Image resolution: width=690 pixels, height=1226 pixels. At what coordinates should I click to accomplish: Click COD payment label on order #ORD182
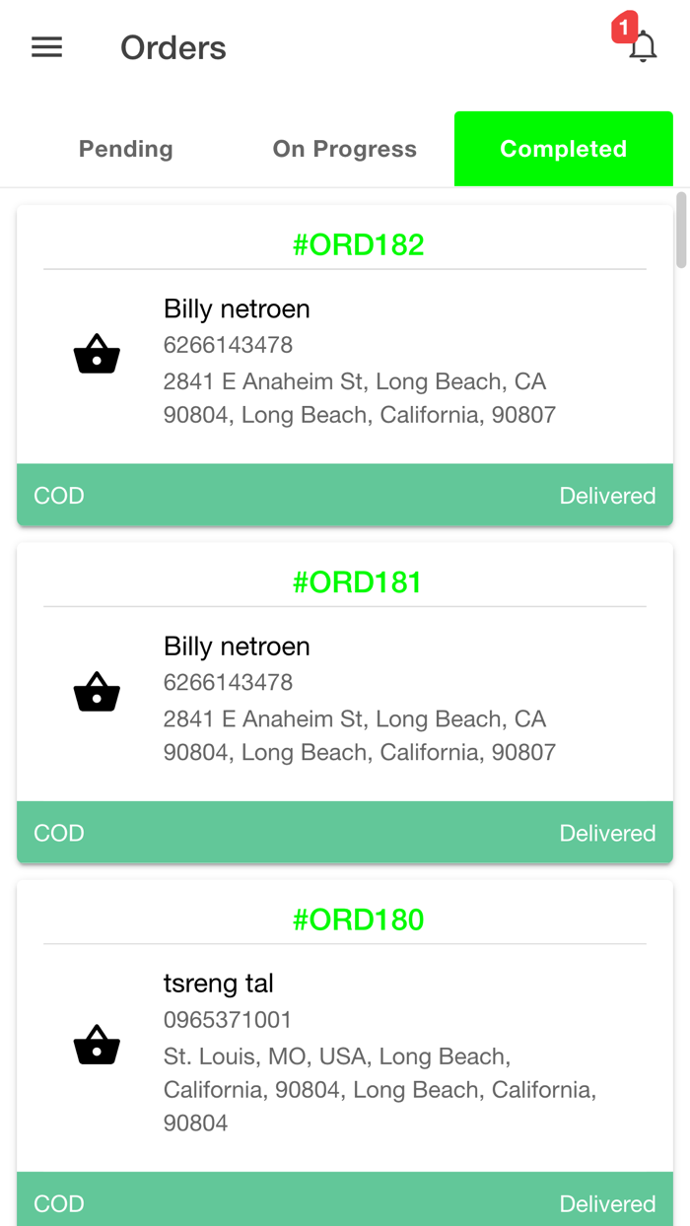[x=59, y=496]
